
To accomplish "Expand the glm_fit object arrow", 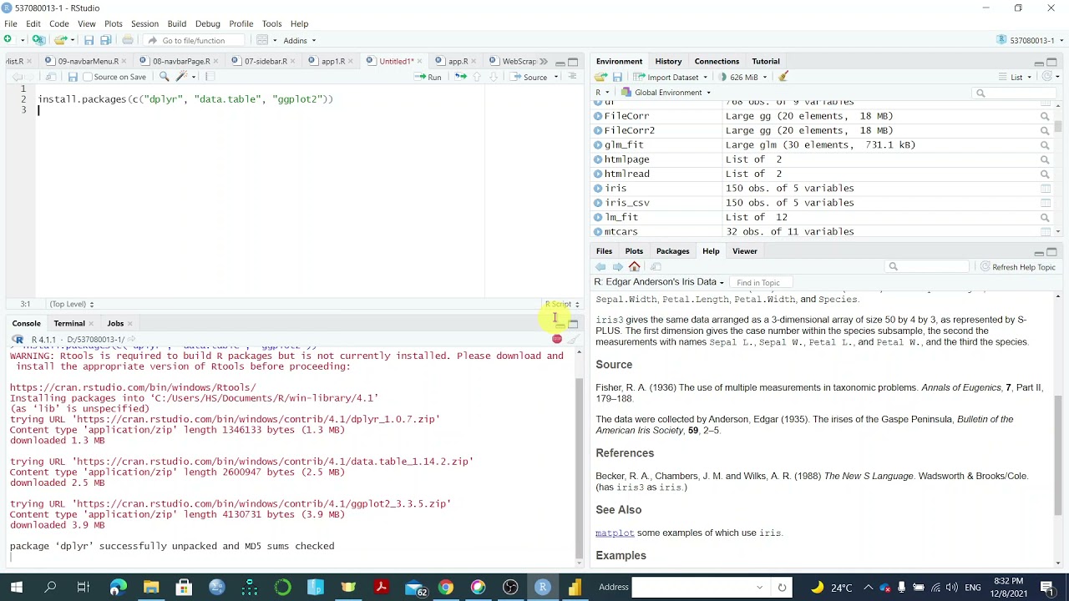I will [598, 145].
